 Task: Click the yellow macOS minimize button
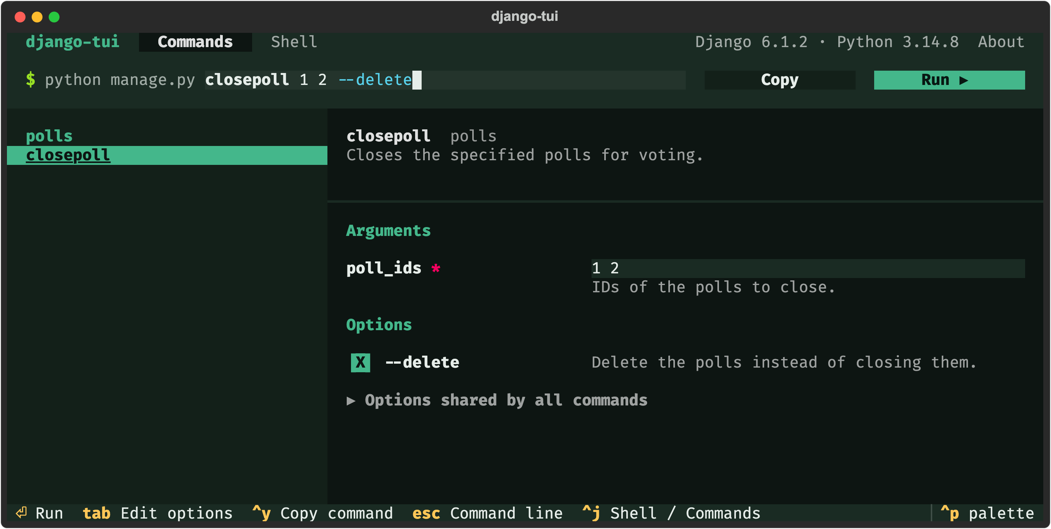point(37,17)
